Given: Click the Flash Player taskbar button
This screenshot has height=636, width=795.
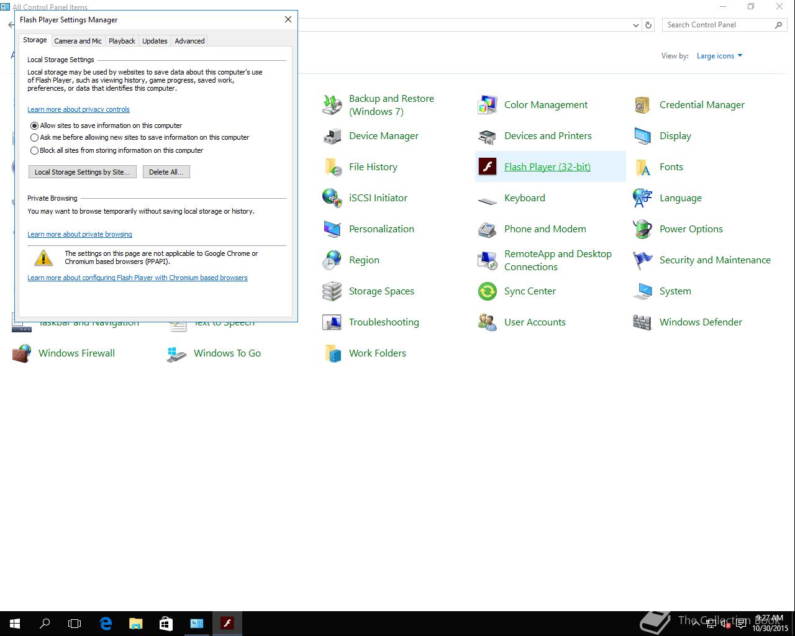Looking at the screenshot, I should pyautogui.click(x=227, y=624).
